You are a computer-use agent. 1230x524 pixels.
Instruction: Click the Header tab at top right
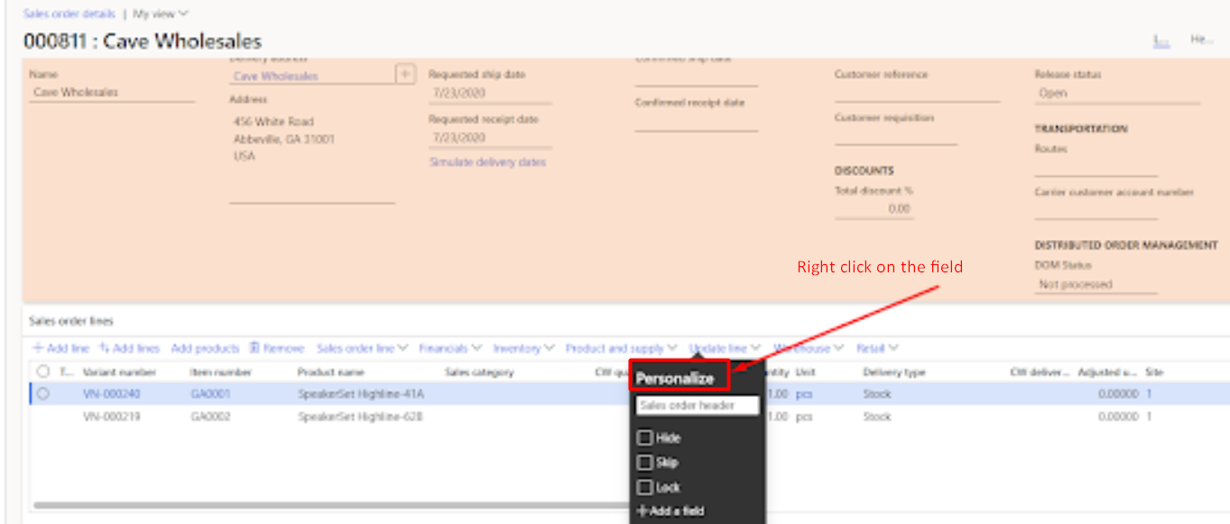(1201, 40)
